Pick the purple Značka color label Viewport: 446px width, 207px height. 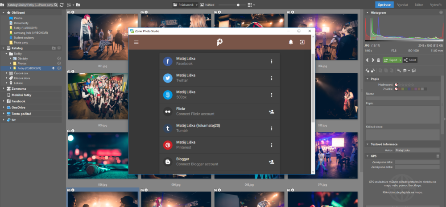pyautogui.click(x=416, y=89)
